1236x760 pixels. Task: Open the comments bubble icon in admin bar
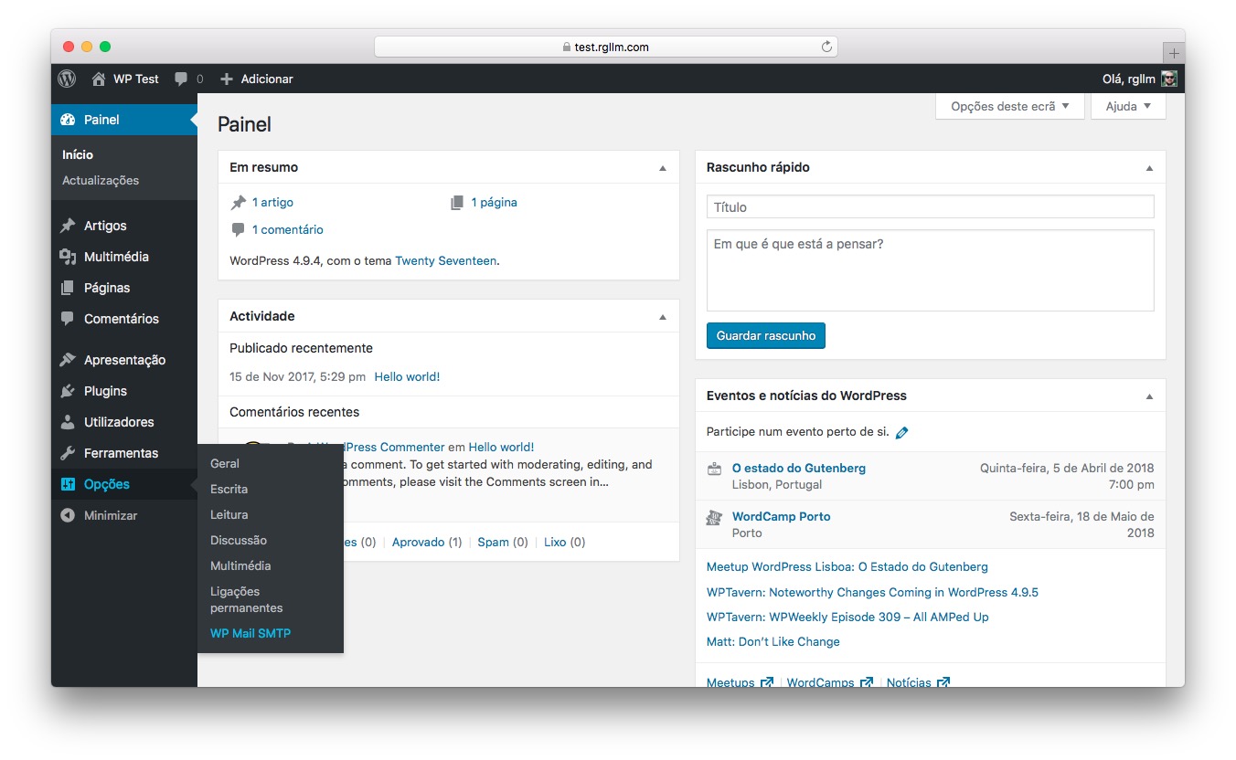click(181, 79)
